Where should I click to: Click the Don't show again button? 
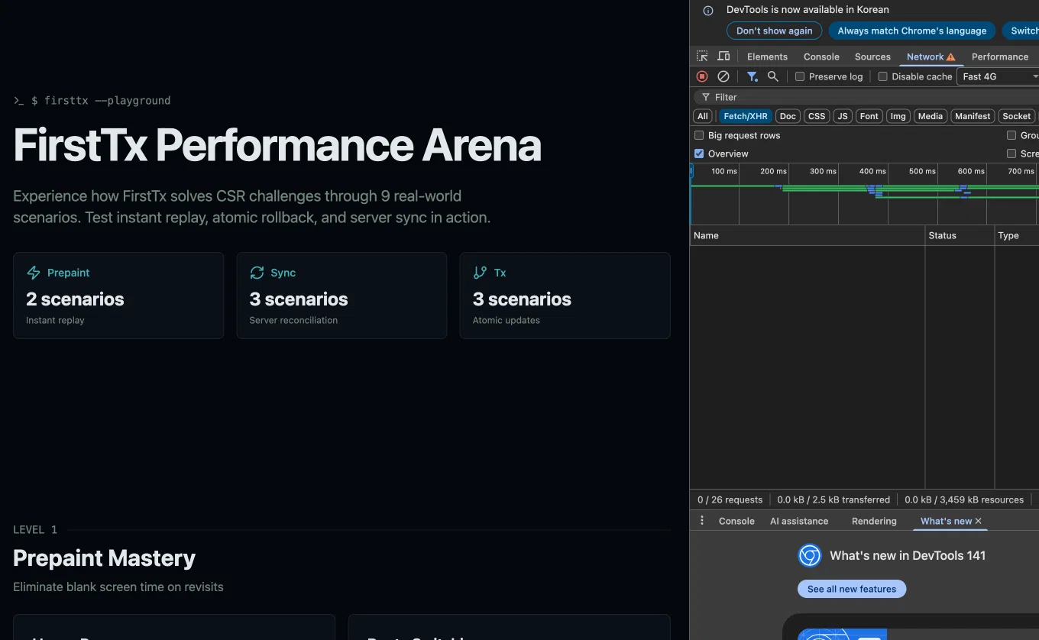(x=774, y=31)
